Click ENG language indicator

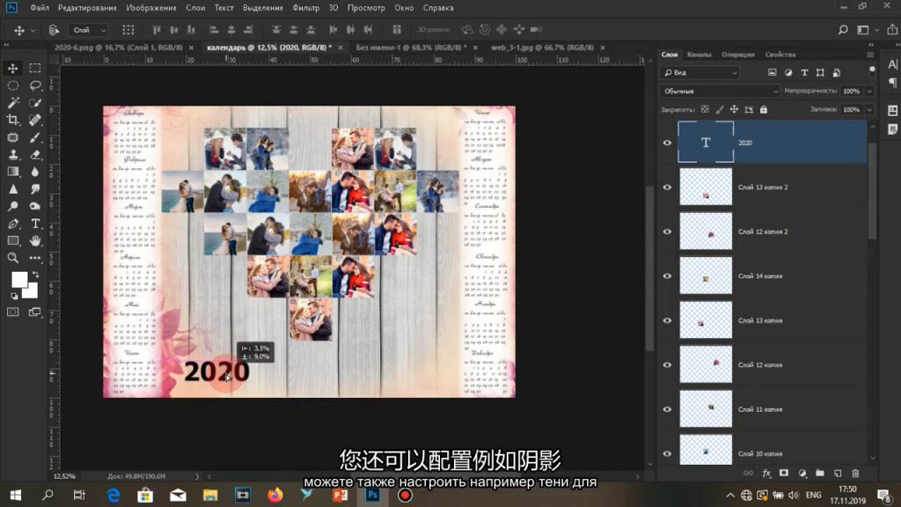[x=813, y=495]
